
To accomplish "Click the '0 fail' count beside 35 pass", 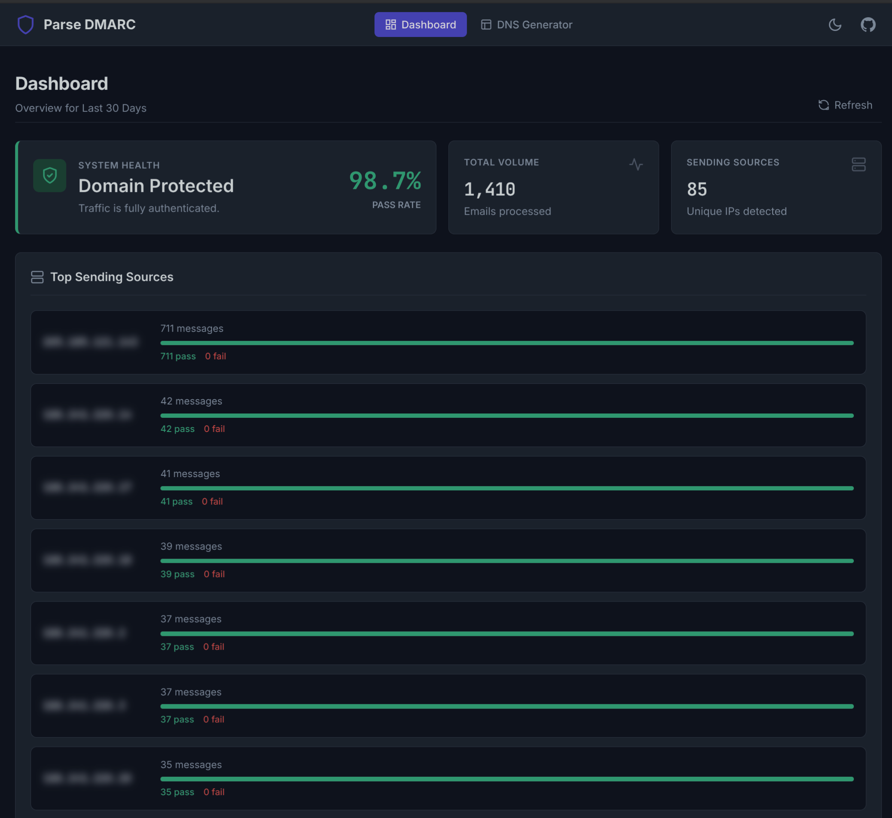I will coord(214,792).
